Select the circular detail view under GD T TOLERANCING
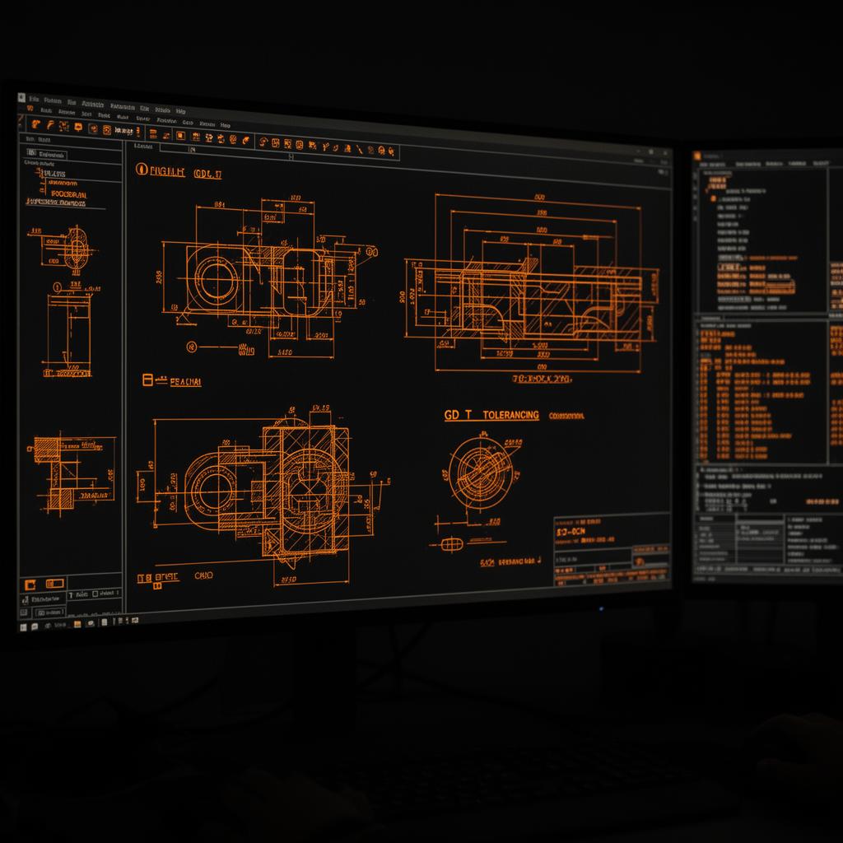843x843 pixels. [x=480, y=473]
